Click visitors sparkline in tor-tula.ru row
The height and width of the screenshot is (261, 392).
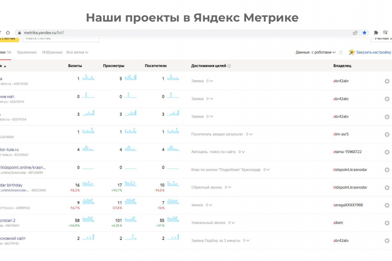coord(173,148)
